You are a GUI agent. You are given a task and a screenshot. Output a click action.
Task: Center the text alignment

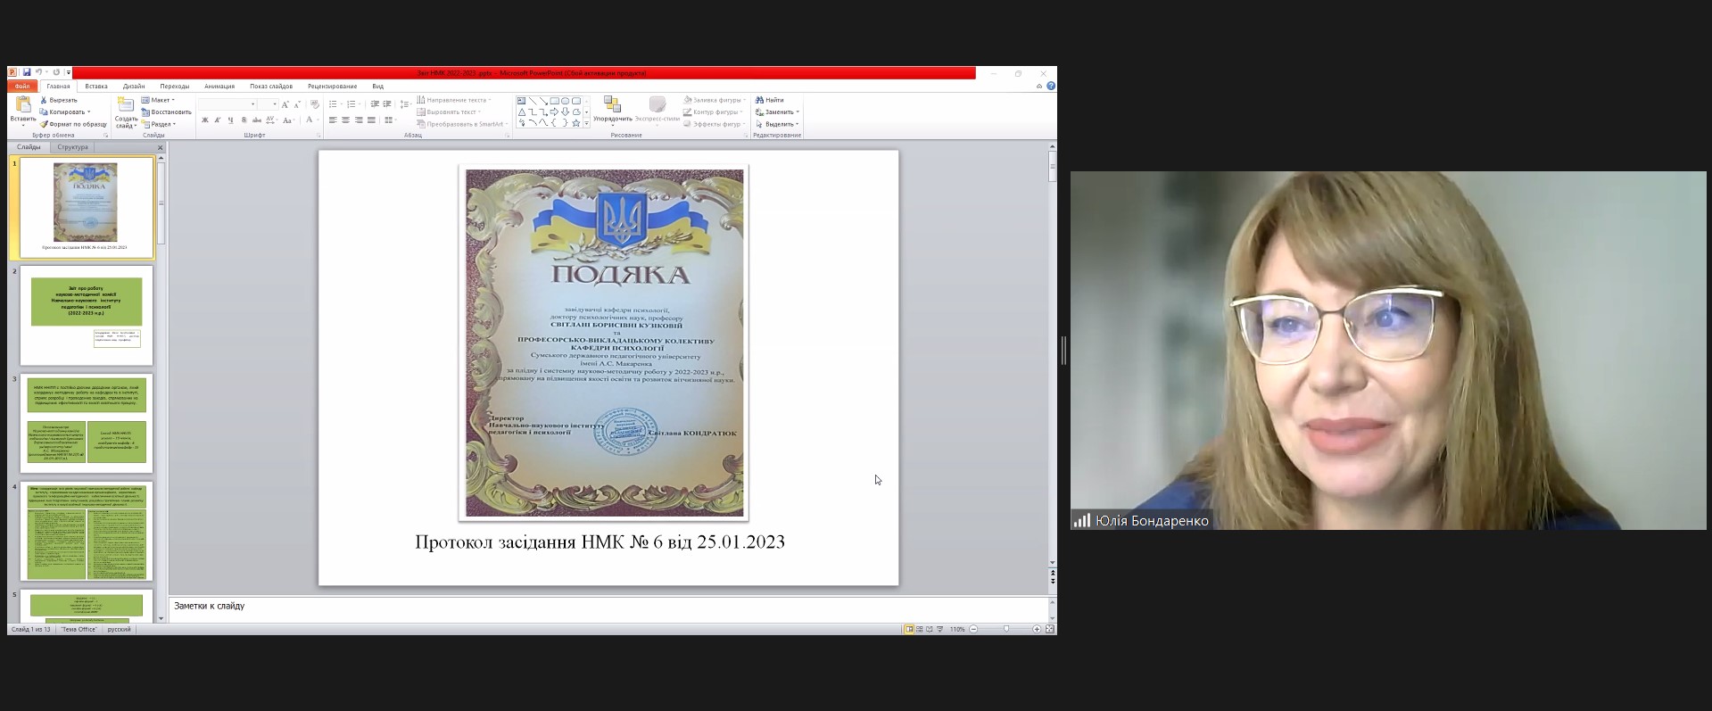pos(345,120)
